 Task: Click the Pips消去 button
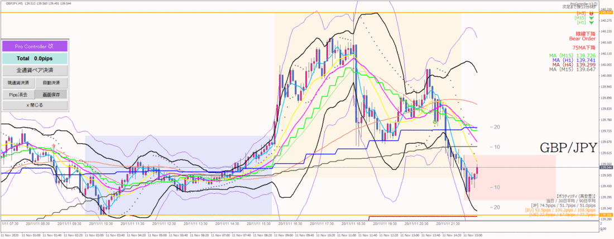[18, 95]
